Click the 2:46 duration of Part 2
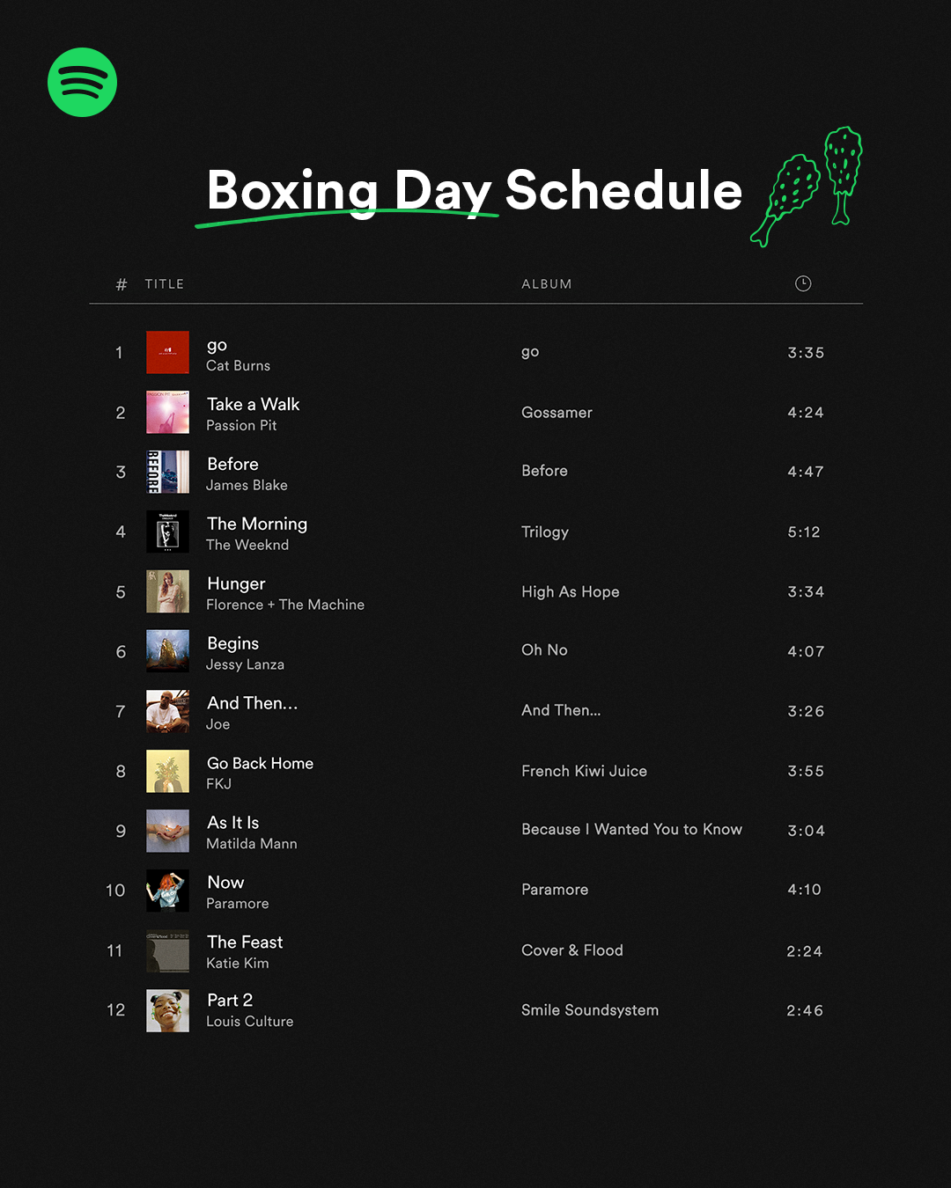Image resolution: width=951 pixels, height=1188 pixels. point(805,1011)
